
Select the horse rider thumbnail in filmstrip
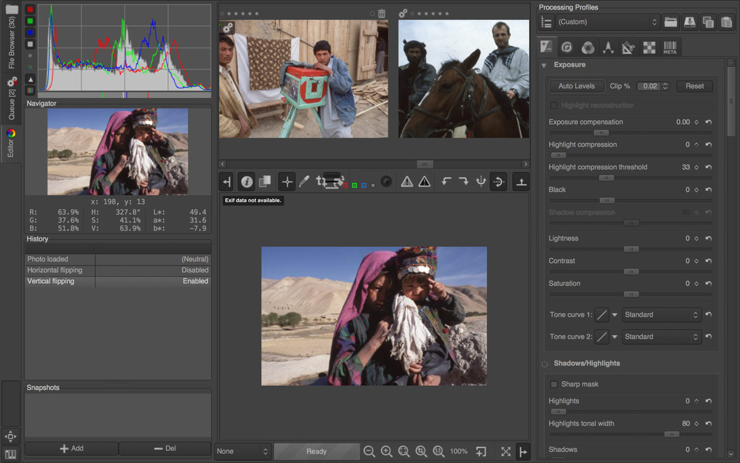(463, 78)
